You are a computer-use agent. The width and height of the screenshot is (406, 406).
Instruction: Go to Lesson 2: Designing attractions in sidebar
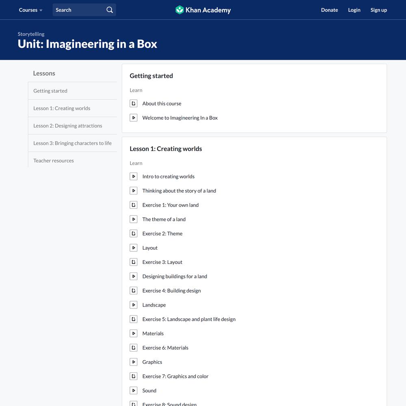coord(68,126)
